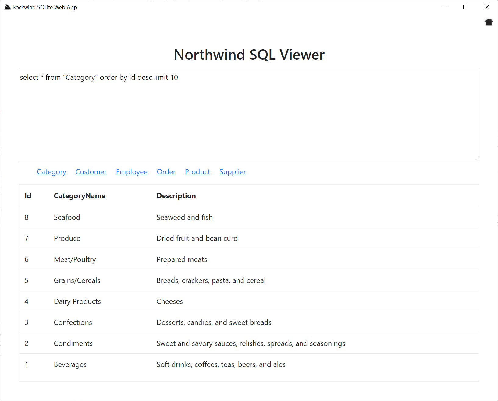Select the Produce category name cell
This screenshot has height=401, width=498.
67,238
